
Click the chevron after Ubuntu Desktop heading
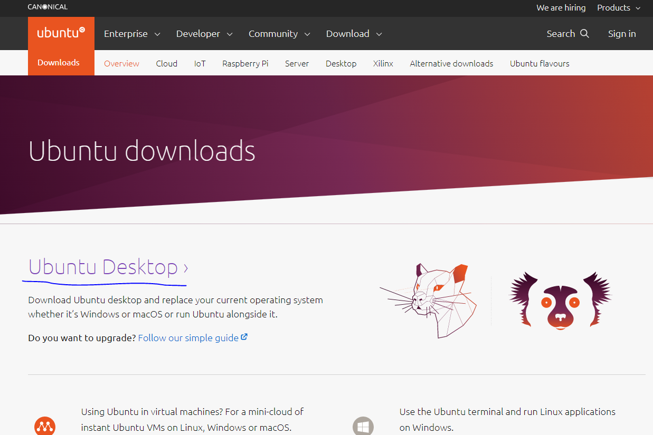(185, 268)
